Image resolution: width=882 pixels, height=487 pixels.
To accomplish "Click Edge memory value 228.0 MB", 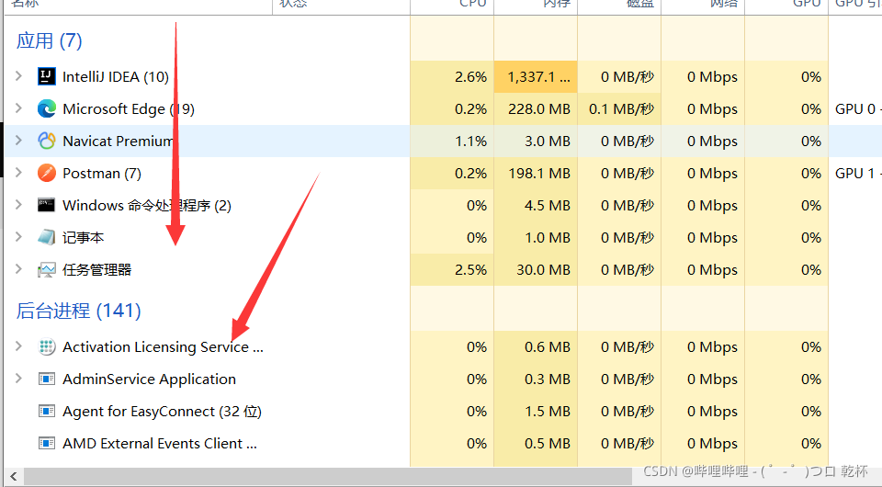I will pyautogui.click(x=539, y=108).
